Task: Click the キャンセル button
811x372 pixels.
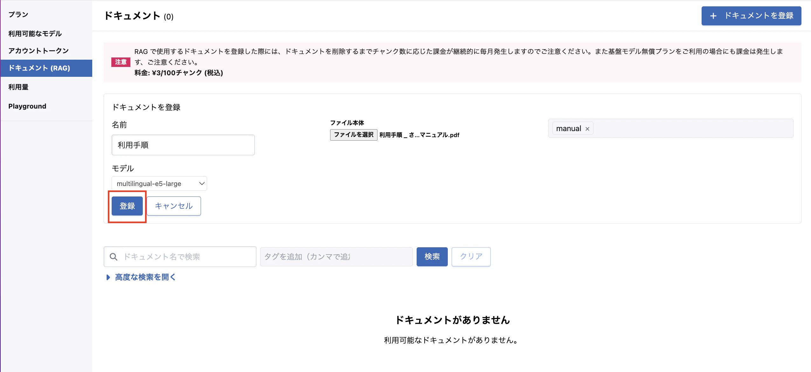Action: (x=174, y=206)
